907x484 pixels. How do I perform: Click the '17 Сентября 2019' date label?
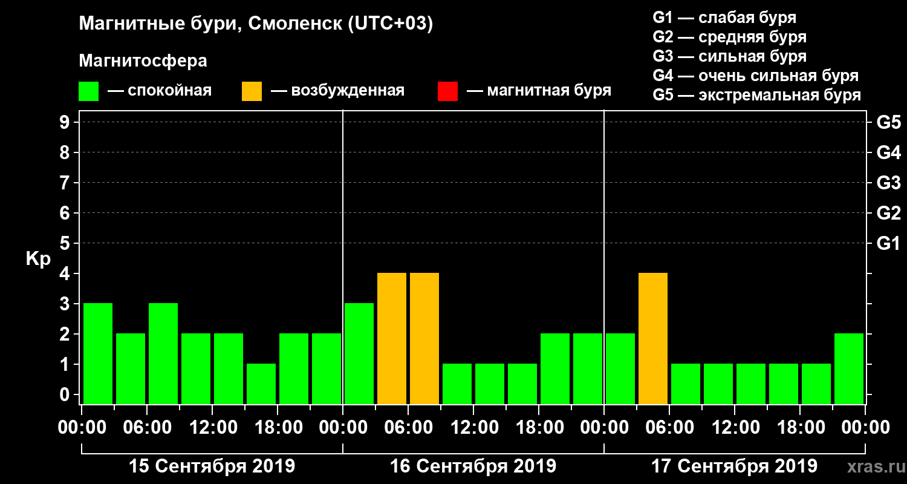pos(734,466)
